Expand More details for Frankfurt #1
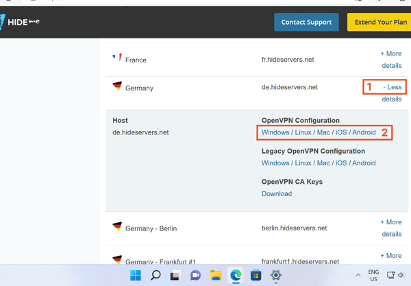Viewport: 411px width, 286px height. (391, 256)
